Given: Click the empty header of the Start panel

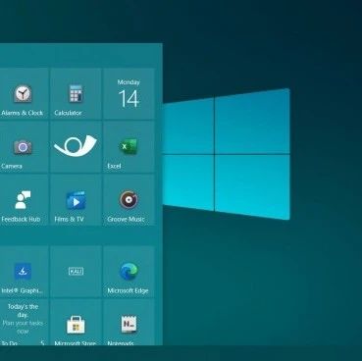Looking at the screenshot, I should tap(81, 56).
